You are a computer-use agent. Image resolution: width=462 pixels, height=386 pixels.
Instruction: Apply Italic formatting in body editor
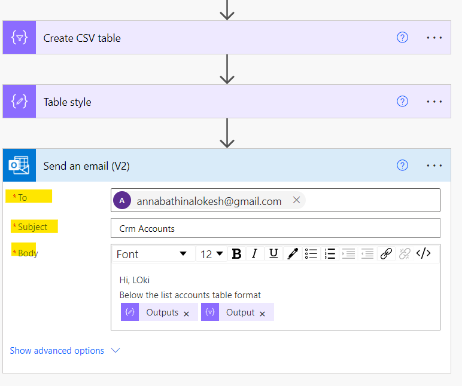click(254, 253)
